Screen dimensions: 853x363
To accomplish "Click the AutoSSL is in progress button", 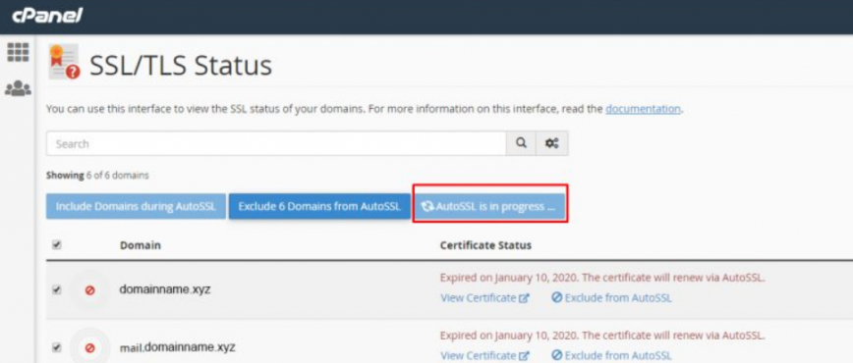I will (x=490, y=206).
